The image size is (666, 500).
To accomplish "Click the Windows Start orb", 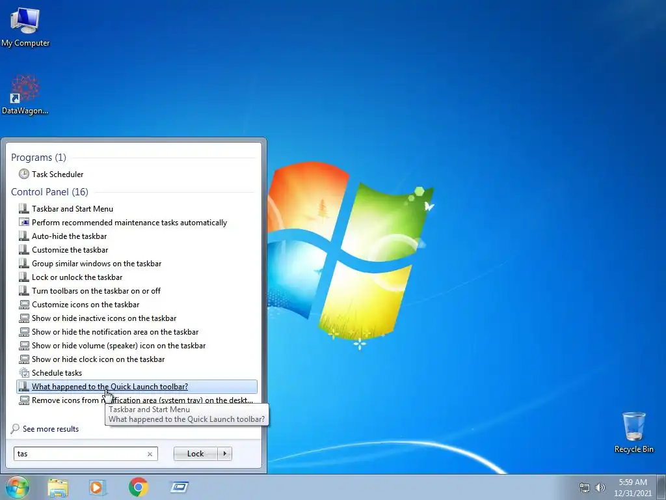I will coord(17,487).
